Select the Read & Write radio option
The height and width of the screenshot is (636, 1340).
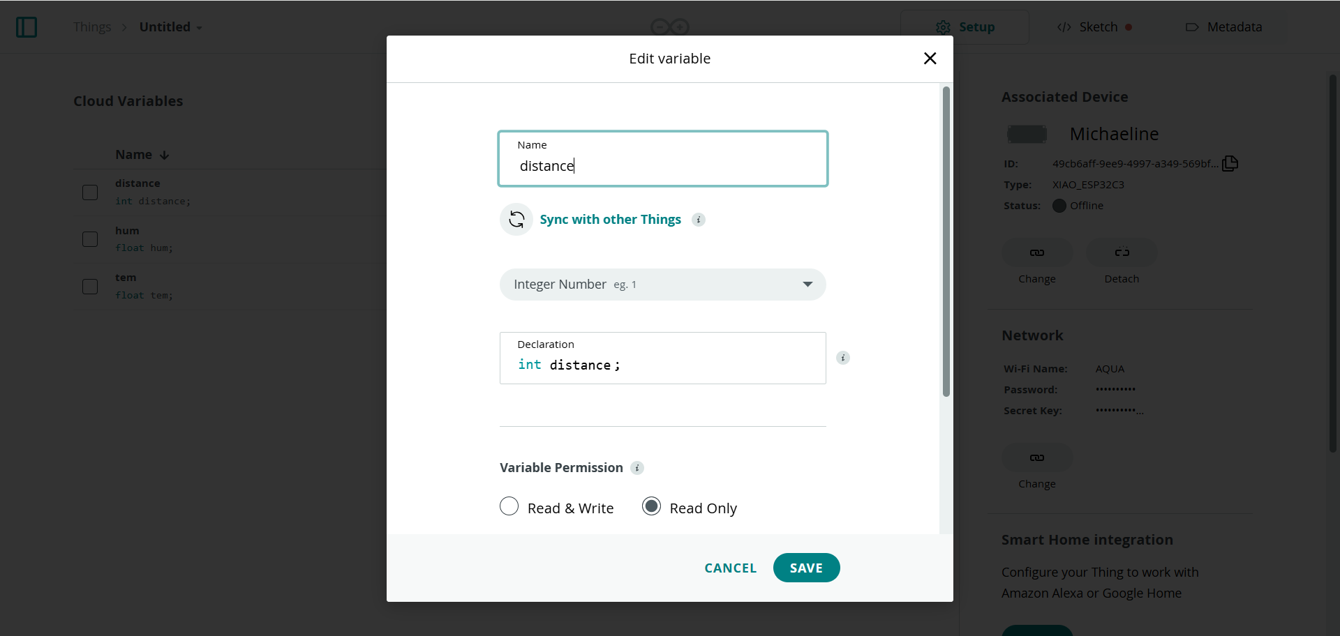coord(509,506)
